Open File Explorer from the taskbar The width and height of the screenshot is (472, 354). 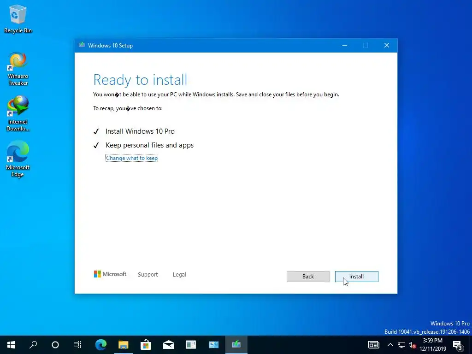coord(124,344)
